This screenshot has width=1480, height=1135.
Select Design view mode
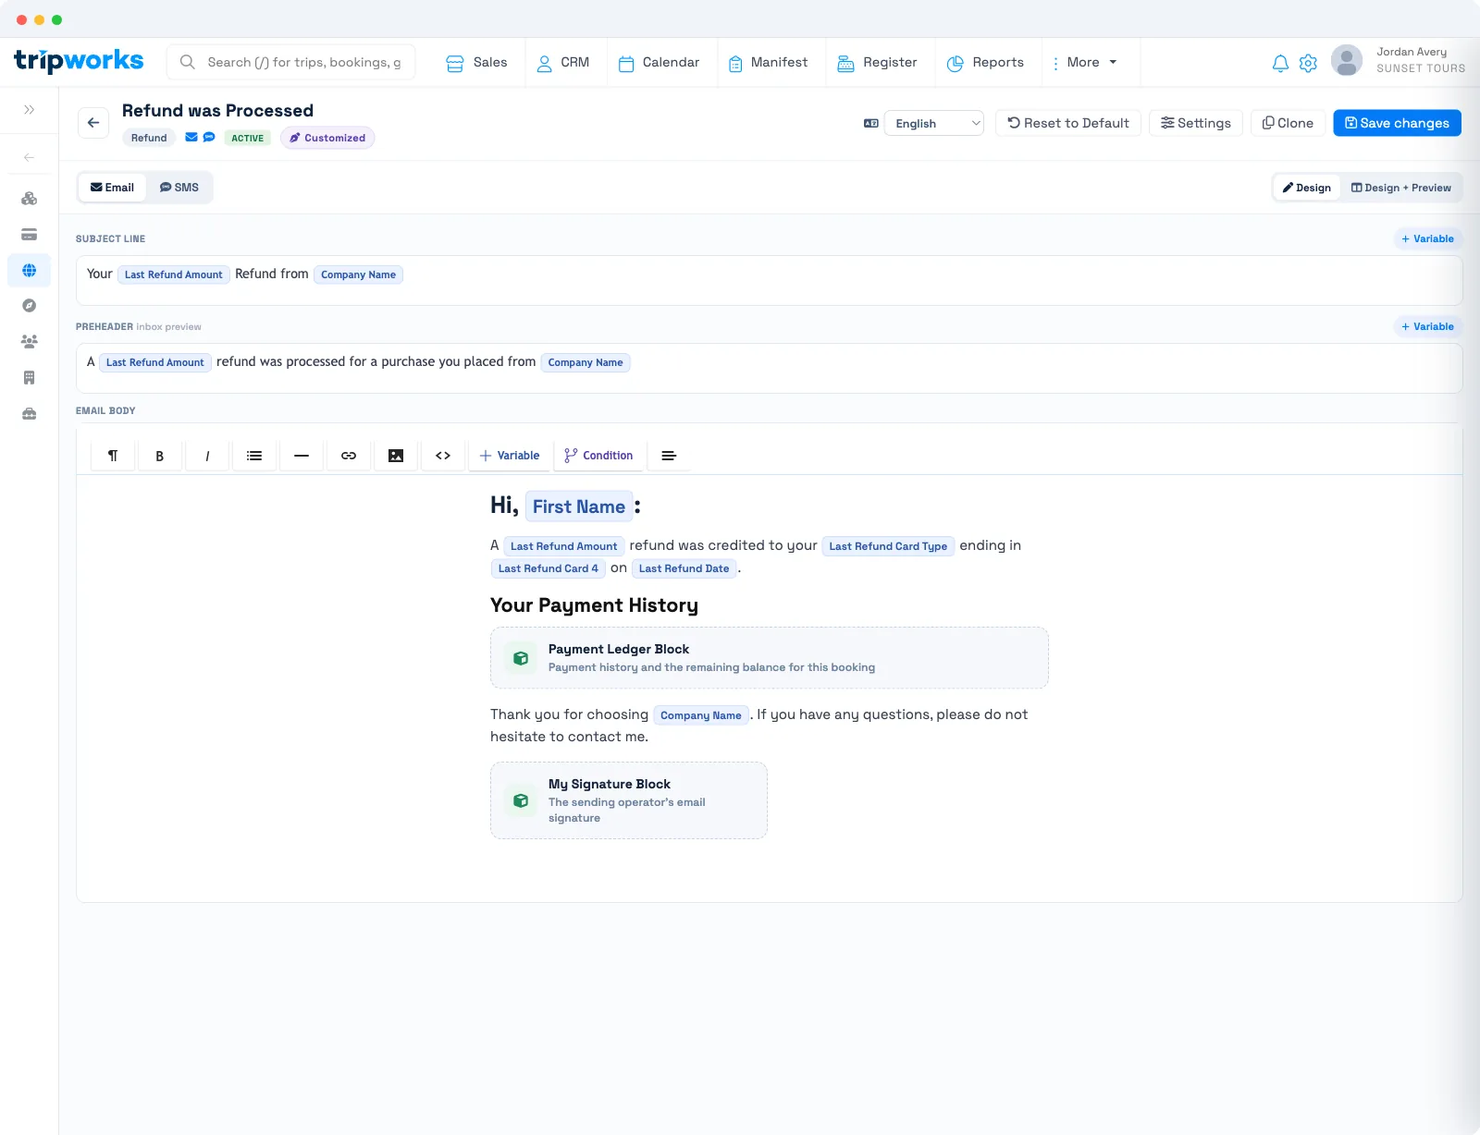pyautogui.click(x=1306, y=188)
